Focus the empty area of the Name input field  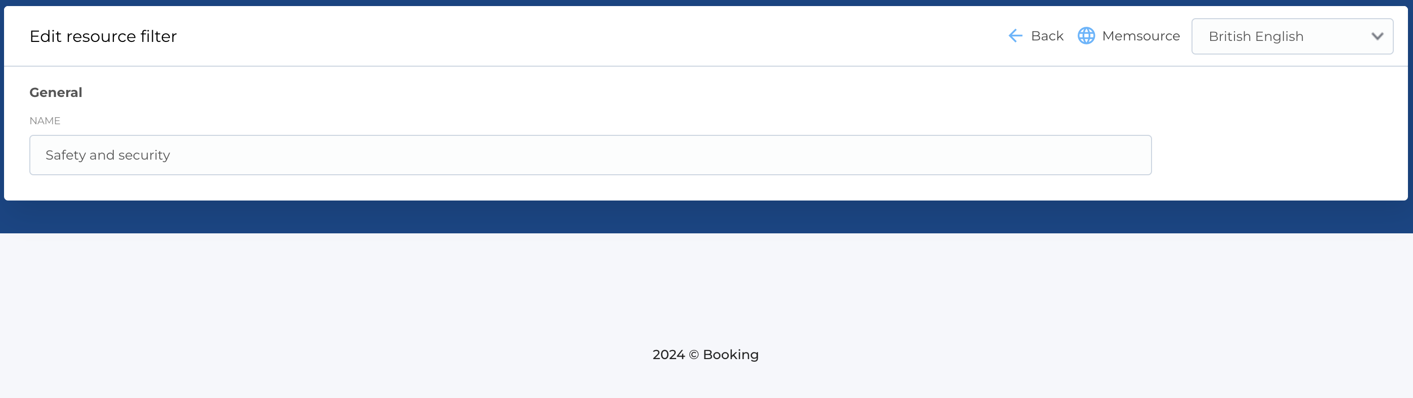point(658,156)
